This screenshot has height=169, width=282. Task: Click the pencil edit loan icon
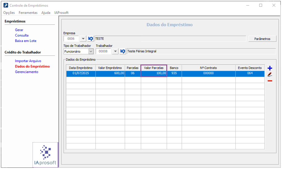pyautogui.click(x=270, y=74)
